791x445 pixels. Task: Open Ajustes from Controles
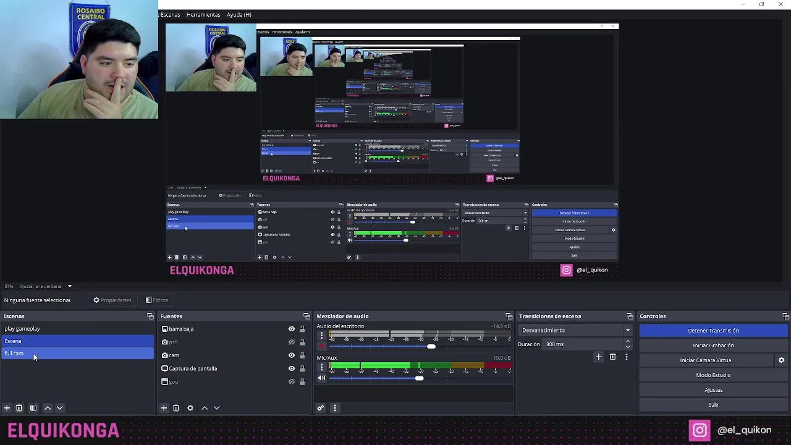[713, 390]
